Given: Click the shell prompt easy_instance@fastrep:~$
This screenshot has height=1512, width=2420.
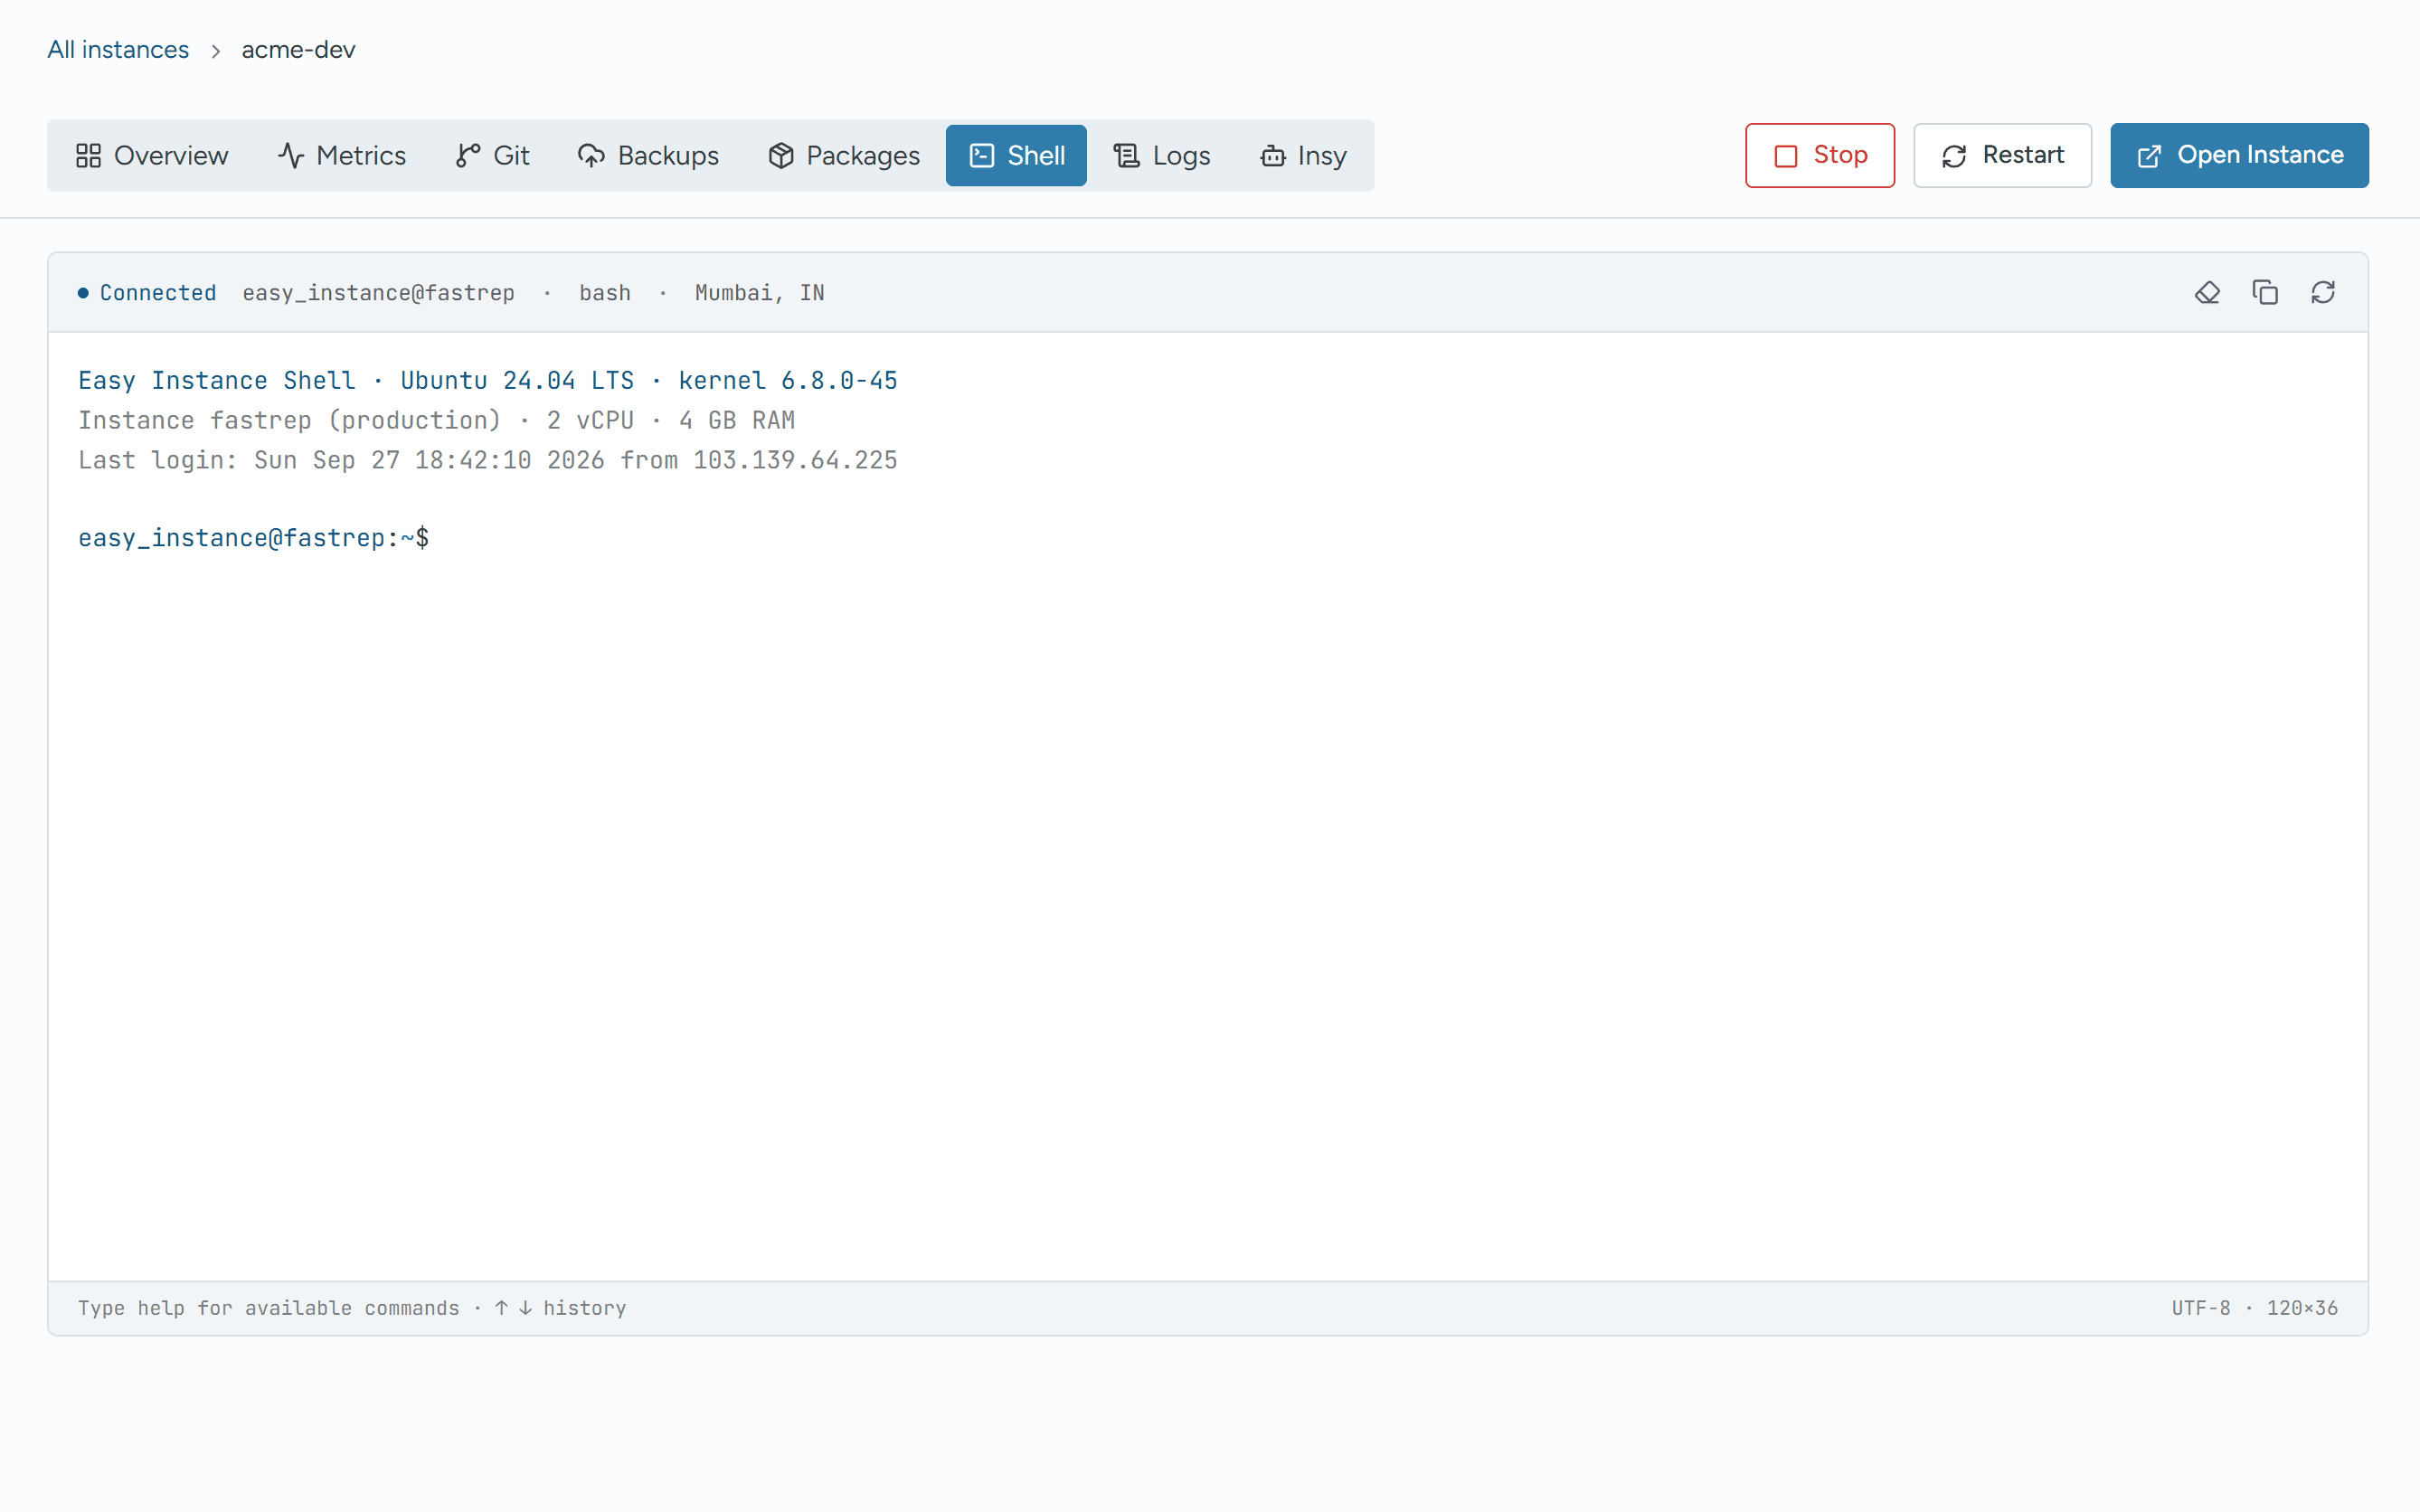Looking at the screenshot, I should click(254, 538).
